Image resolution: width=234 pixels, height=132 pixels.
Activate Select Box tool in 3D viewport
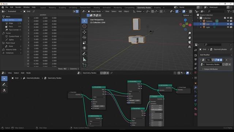pos(84,21)
